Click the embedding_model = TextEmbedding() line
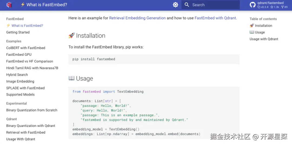The width and height of the screenshot is (292, 145). click(106, 129)
